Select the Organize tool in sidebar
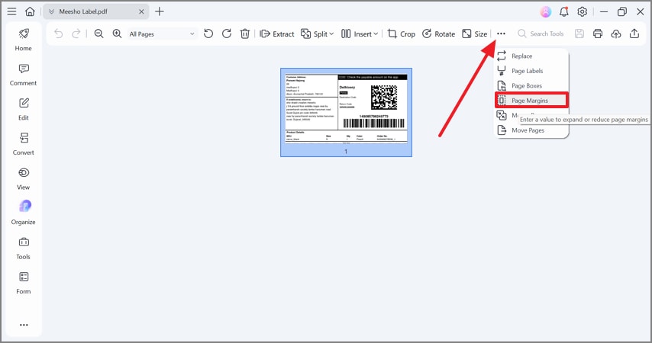Viewport: 652px width, 343px height. tap(23, 213)
